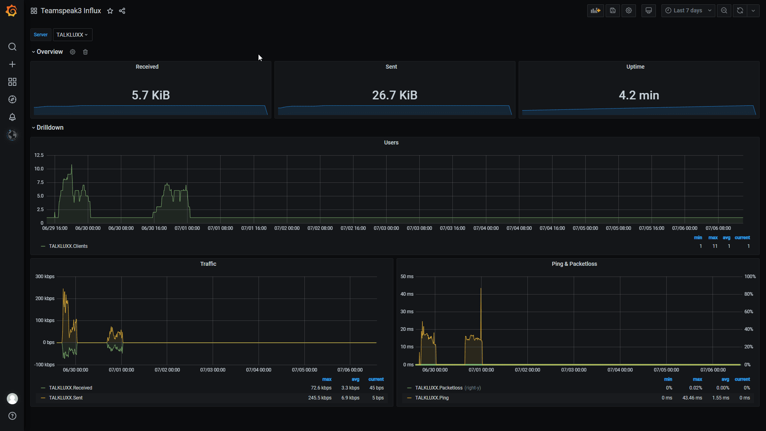Click the Grafana logo home icon

coord(12,11)
